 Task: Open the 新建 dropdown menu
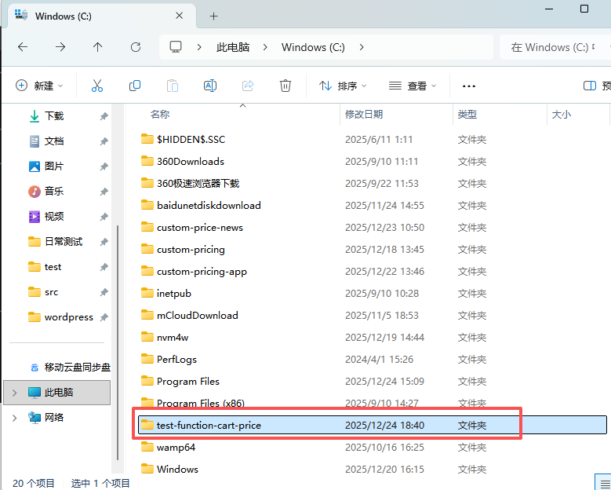[39, 86]
